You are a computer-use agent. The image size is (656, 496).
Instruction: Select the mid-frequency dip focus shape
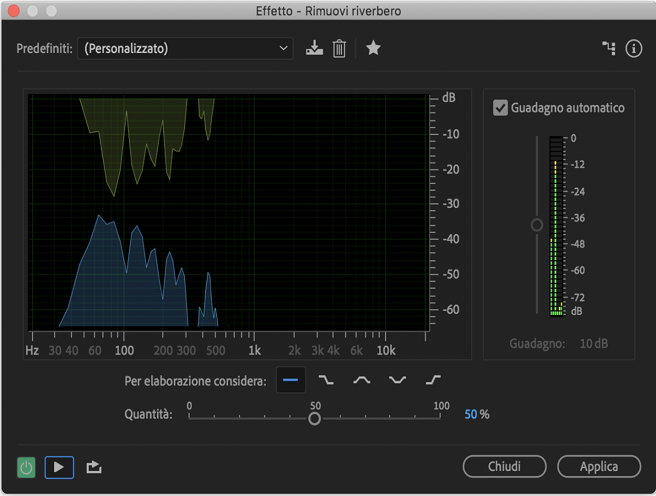(x=397, y=380)
